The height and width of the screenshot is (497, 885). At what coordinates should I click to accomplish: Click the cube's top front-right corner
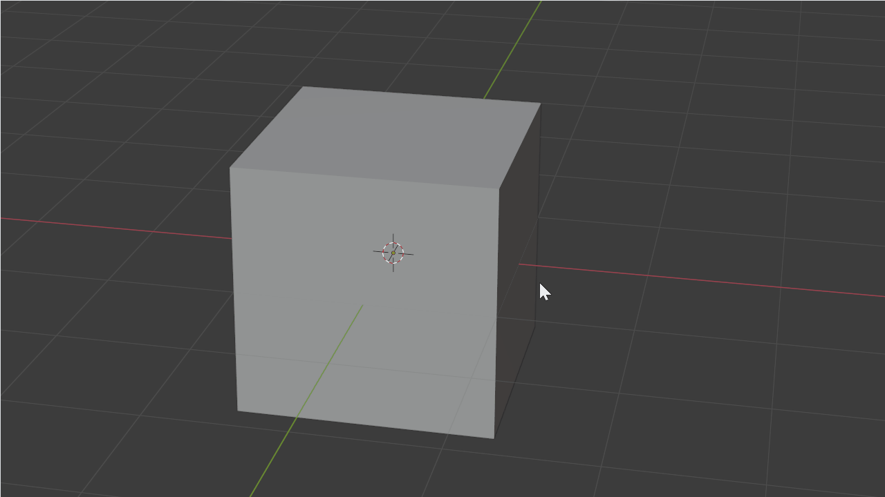499,188
